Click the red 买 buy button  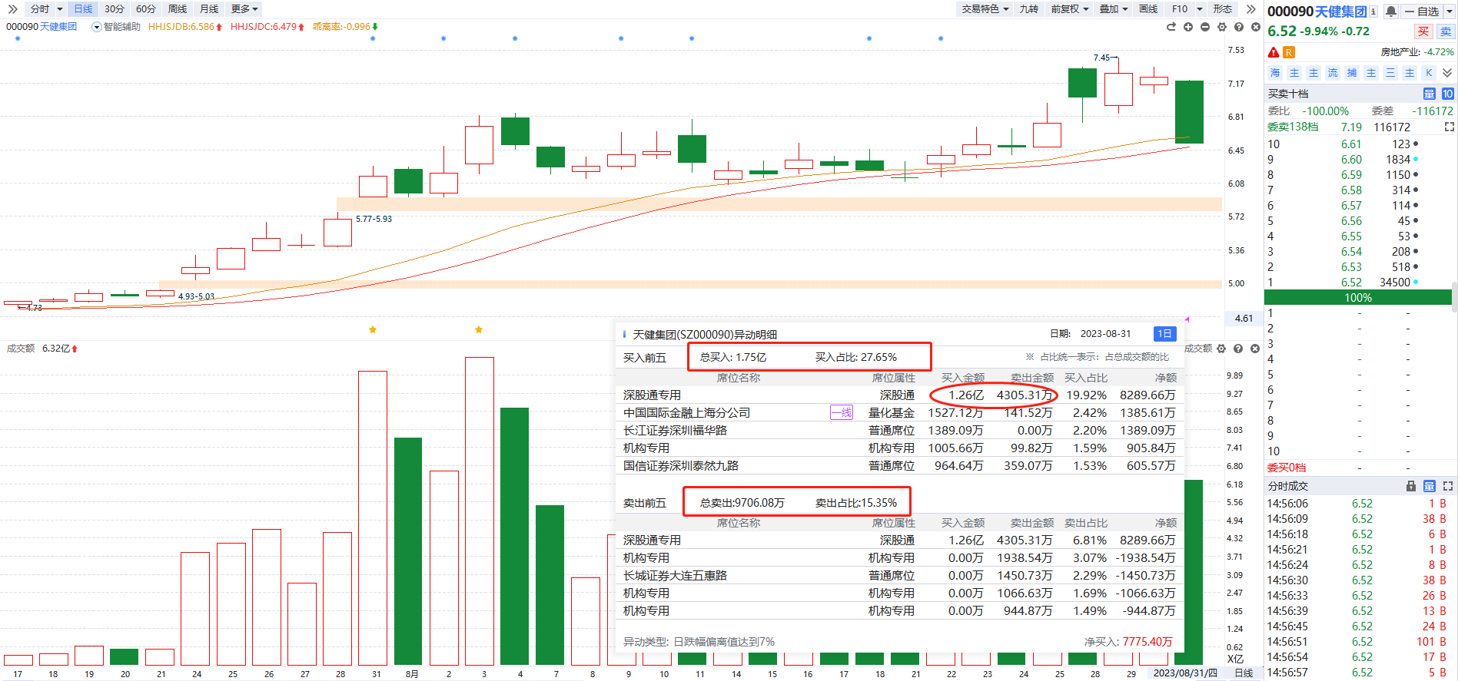tap(1423, 31)
